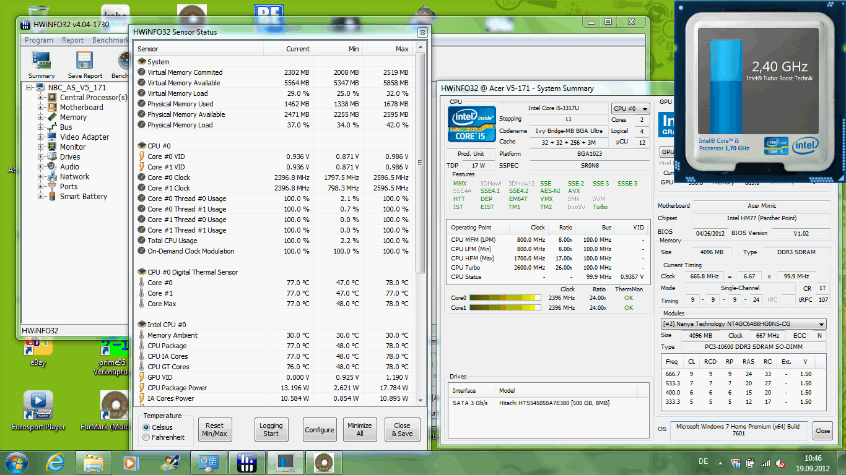Open Windows Explorer folder icon on taskbar
The image size is (846, 475).
[93, 463]
